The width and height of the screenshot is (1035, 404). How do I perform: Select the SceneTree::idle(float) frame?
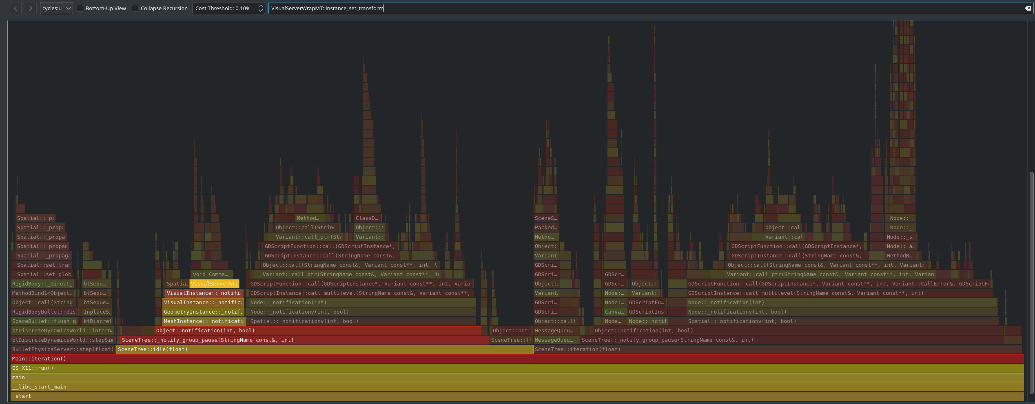coord(286,349)
